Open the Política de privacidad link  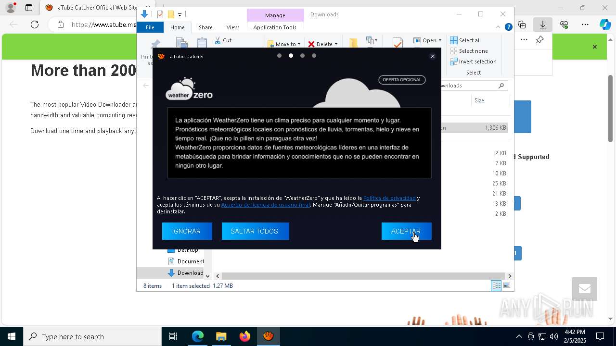click(389, 198)
